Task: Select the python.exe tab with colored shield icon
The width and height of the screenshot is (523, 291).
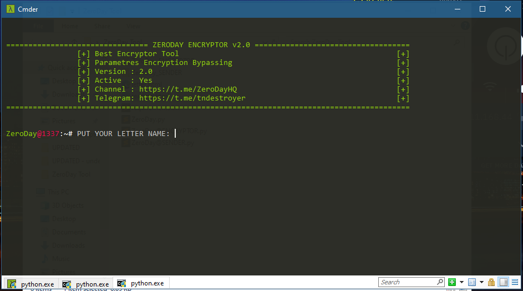Action: [x=31, y=284]
